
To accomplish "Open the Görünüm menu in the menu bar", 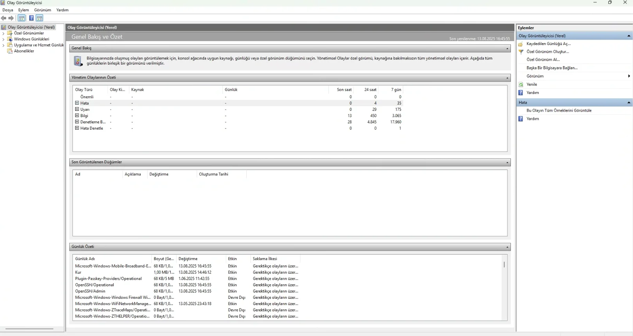I will pyautogui.click(x=43, y=10).
